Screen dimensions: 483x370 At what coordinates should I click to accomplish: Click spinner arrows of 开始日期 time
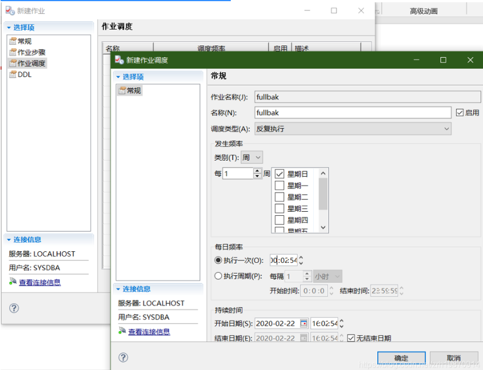click(341, 323)
